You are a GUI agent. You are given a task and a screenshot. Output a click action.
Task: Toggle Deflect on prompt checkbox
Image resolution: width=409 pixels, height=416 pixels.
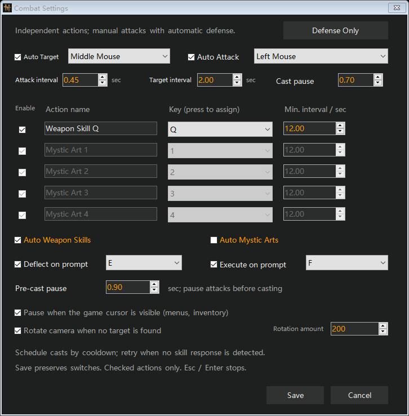coord(18,265)
